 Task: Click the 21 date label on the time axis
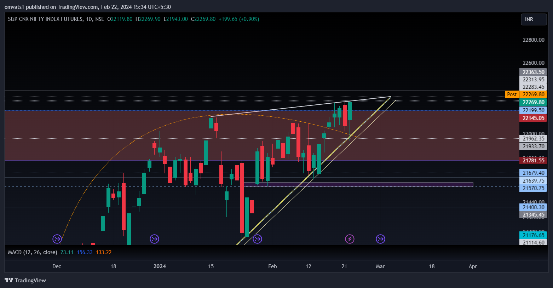(344, 266)
